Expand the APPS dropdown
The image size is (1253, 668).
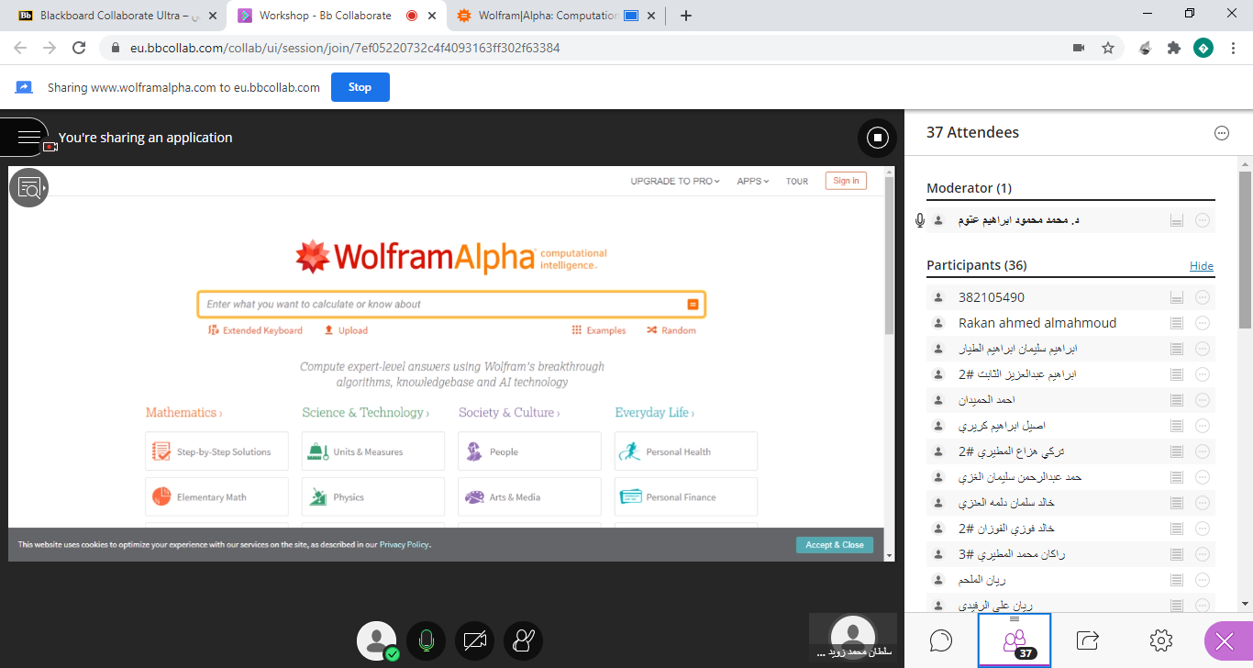(752, 181)
